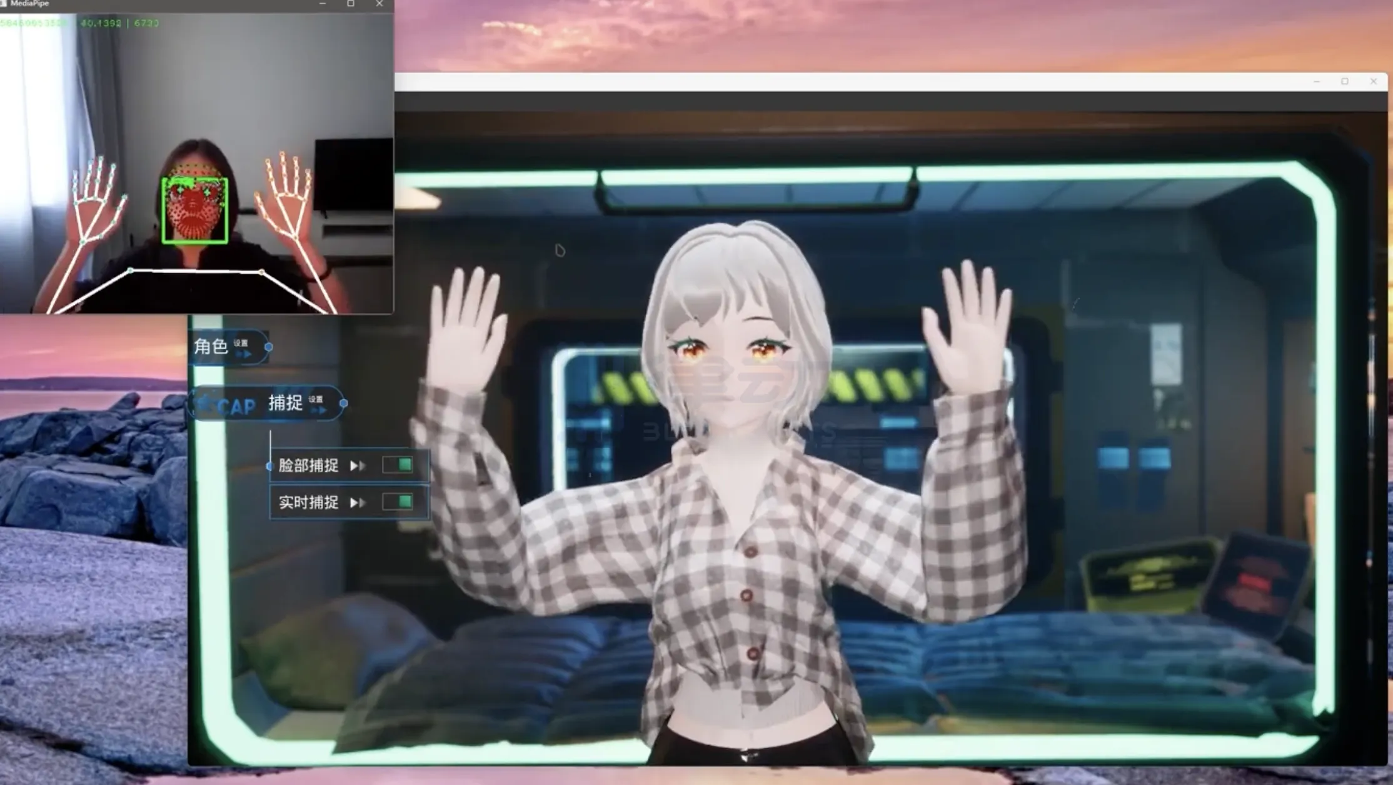This screenshot has width=1393, height=785.
Task: Toggle the 实时捕捉 real-time capture switch
Action: point(398,501)
